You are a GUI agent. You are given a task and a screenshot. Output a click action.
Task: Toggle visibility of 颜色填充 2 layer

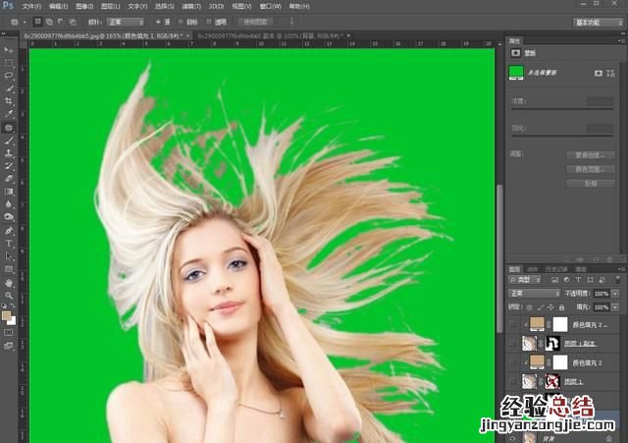coord(512,362)
